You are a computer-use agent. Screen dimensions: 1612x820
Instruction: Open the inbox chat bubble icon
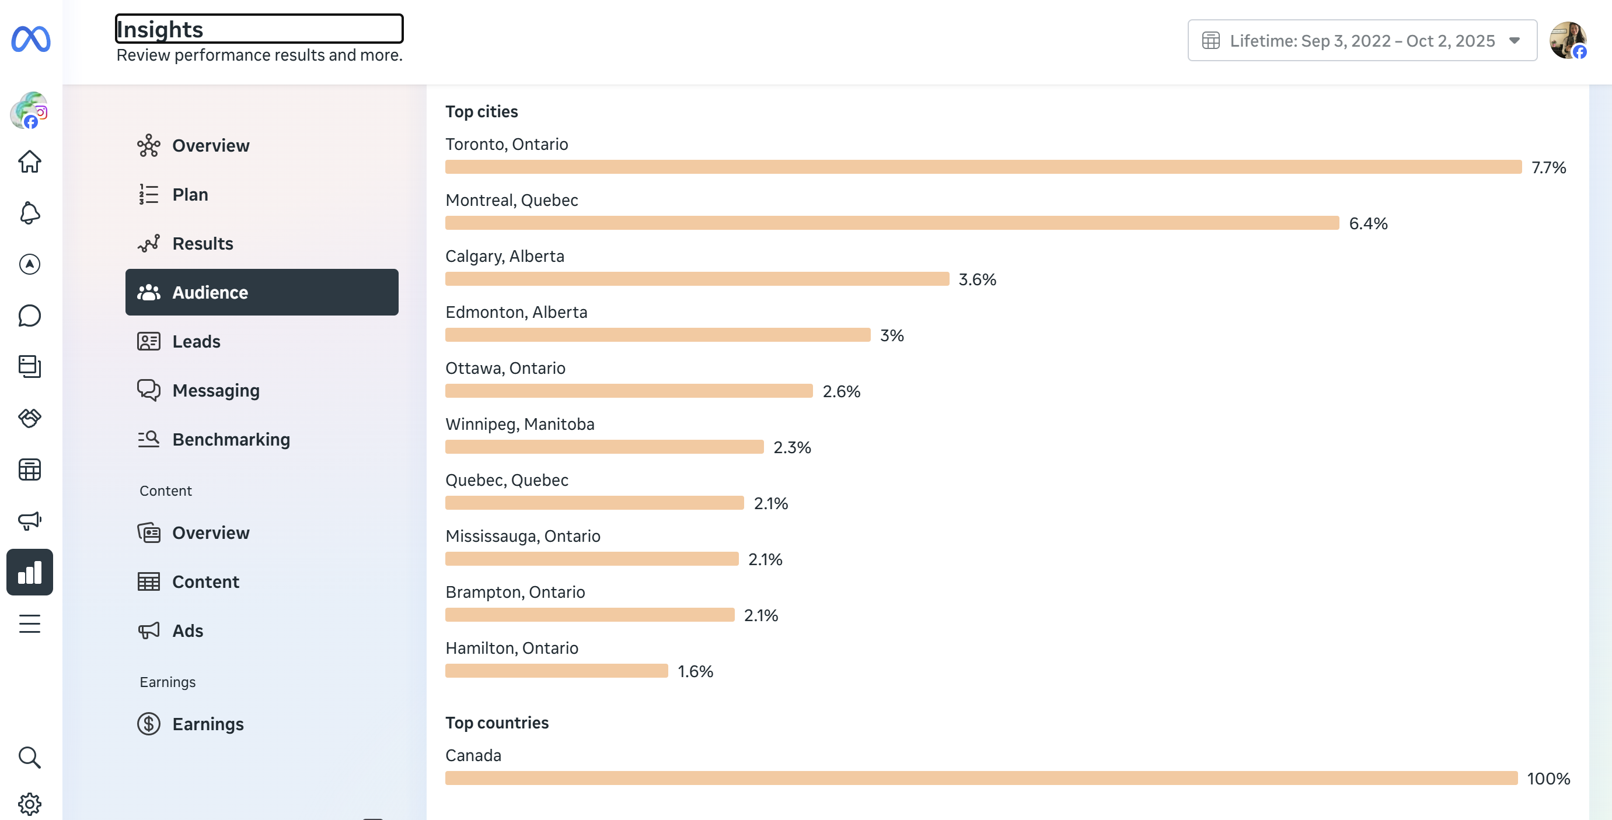tap(29, 316)
